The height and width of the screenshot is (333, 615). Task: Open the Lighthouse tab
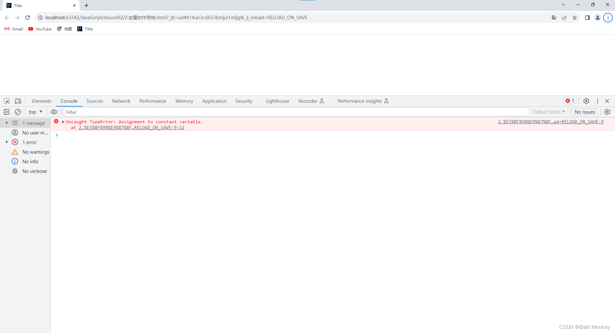(277, 101)
